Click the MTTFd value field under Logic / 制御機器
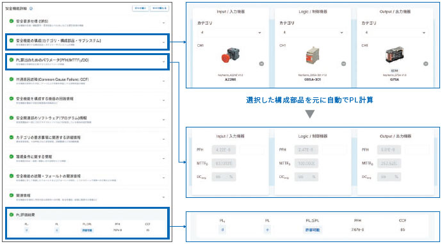 306,163
